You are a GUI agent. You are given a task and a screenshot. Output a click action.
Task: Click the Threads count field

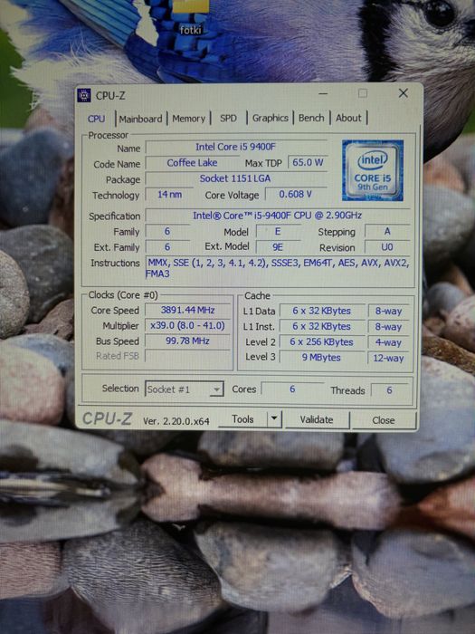[390, 390]
